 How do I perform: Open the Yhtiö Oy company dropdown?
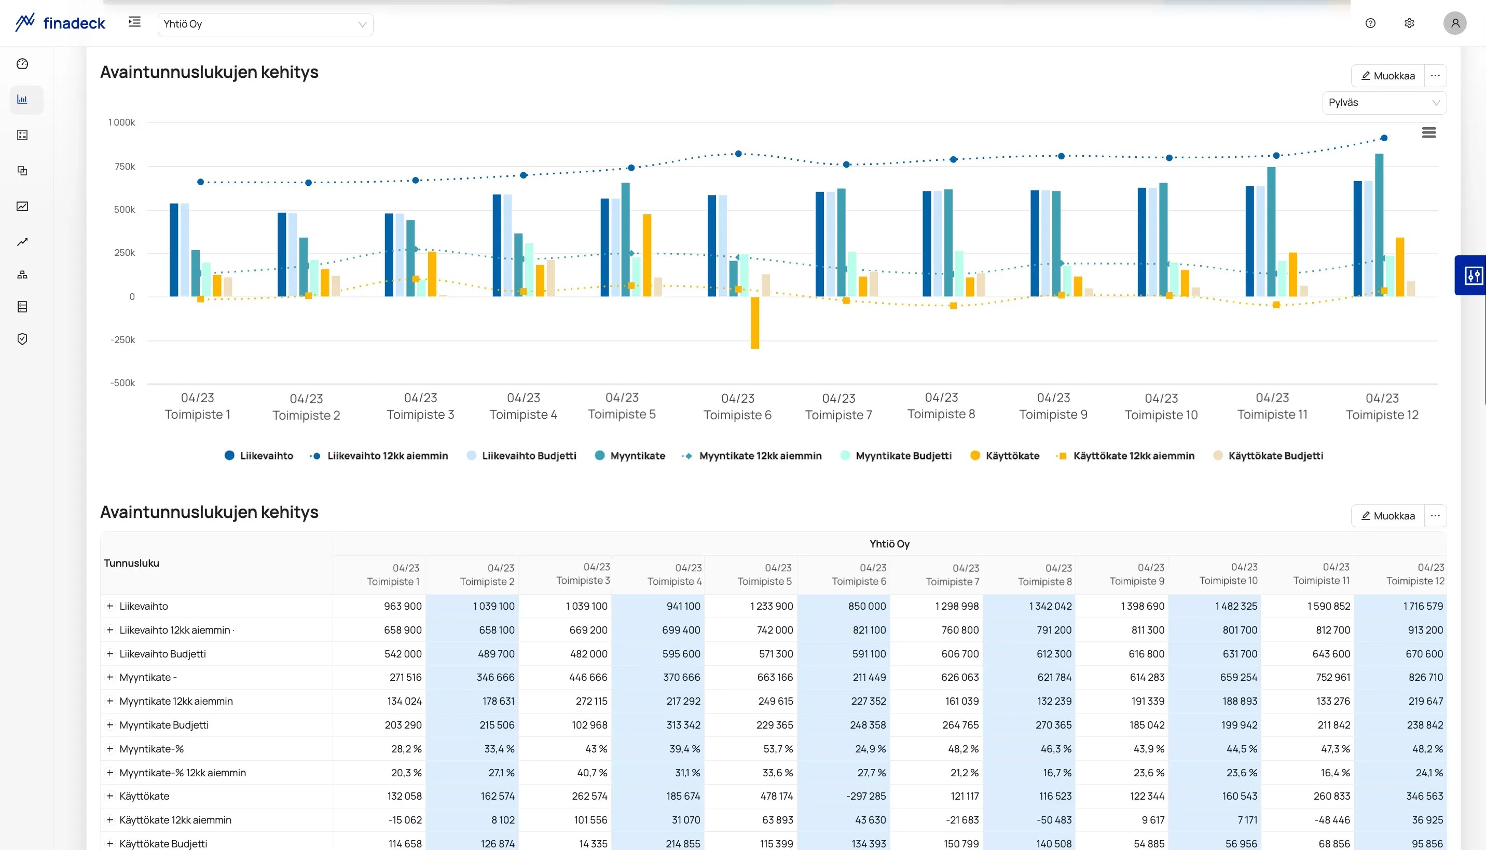[265, 24]
